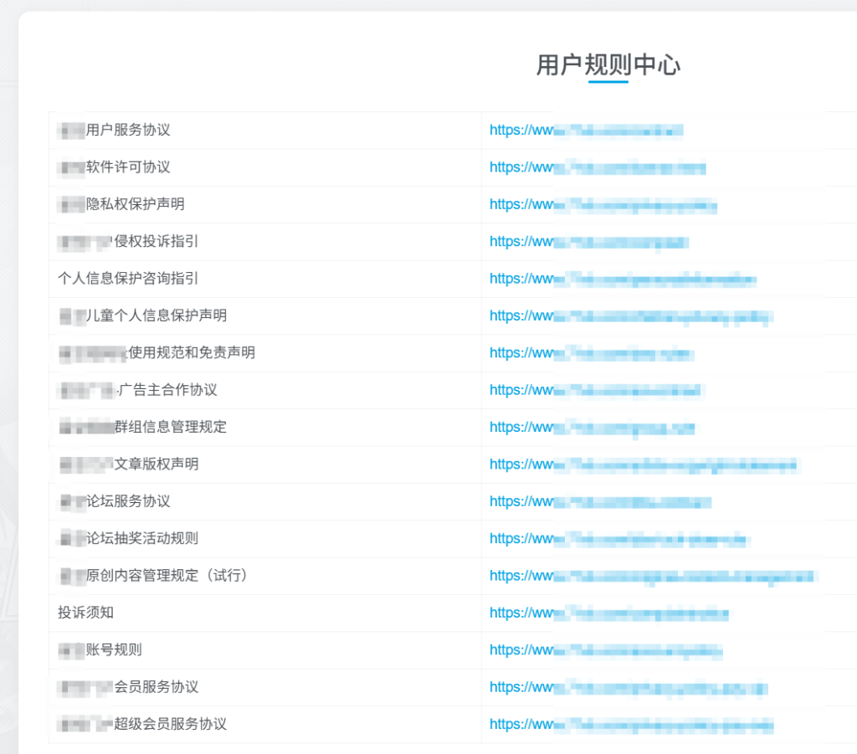This screenshot has width=857, height=754.
Task: Open the 投诉须知 link
Action: [x=603, y=613]
